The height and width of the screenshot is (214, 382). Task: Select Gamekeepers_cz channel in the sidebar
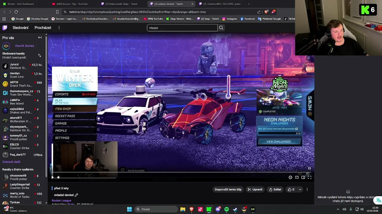click(22, 93)
